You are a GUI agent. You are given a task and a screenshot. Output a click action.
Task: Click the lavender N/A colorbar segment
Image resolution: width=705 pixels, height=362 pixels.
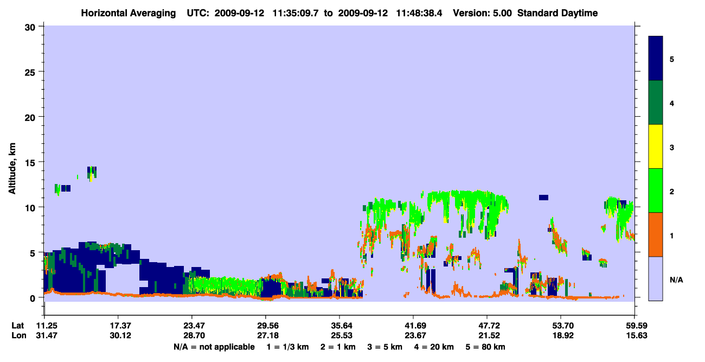click(x=656, y=278)
